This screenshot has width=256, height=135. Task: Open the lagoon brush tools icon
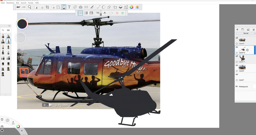13,123
